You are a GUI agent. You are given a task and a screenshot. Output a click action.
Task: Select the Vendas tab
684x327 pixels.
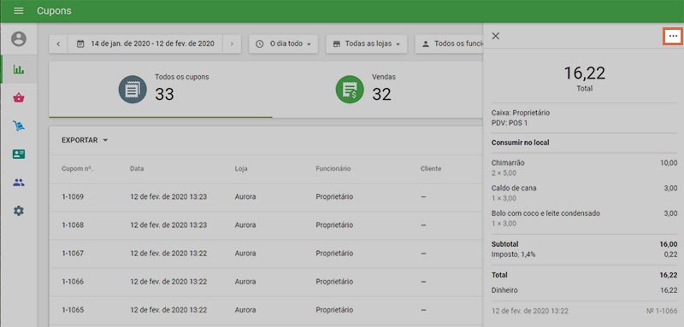[x=378, y=90]
